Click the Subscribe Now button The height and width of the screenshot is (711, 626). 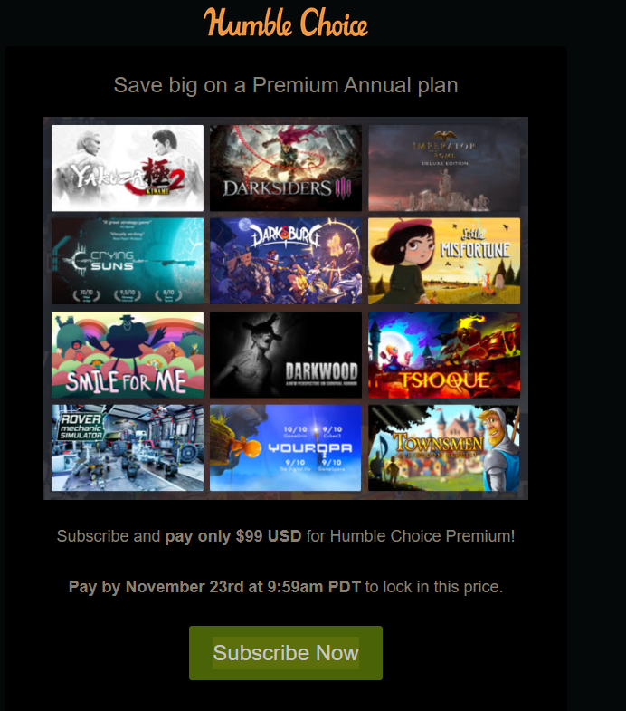285,652
